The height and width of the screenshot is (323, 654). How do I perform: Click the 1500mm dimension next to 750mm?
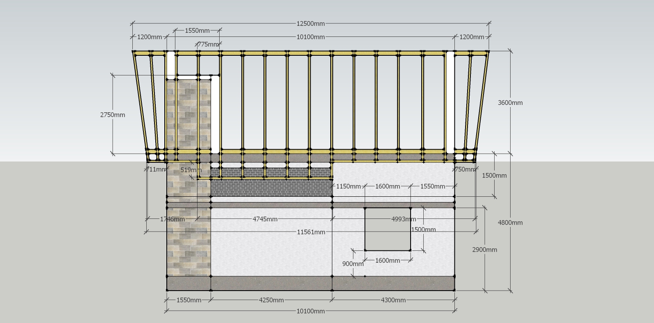(494, 175)
